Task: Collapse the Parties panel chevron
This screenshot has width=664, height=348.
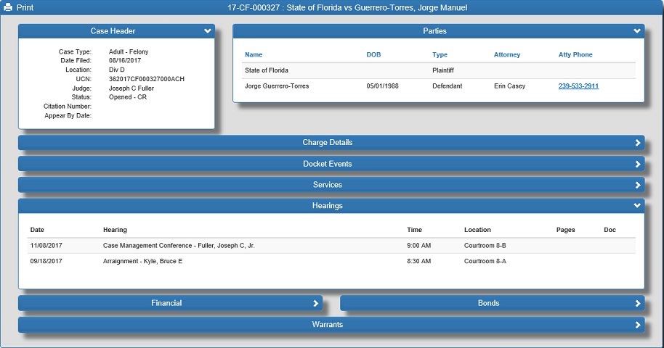Action: point(637,31)
